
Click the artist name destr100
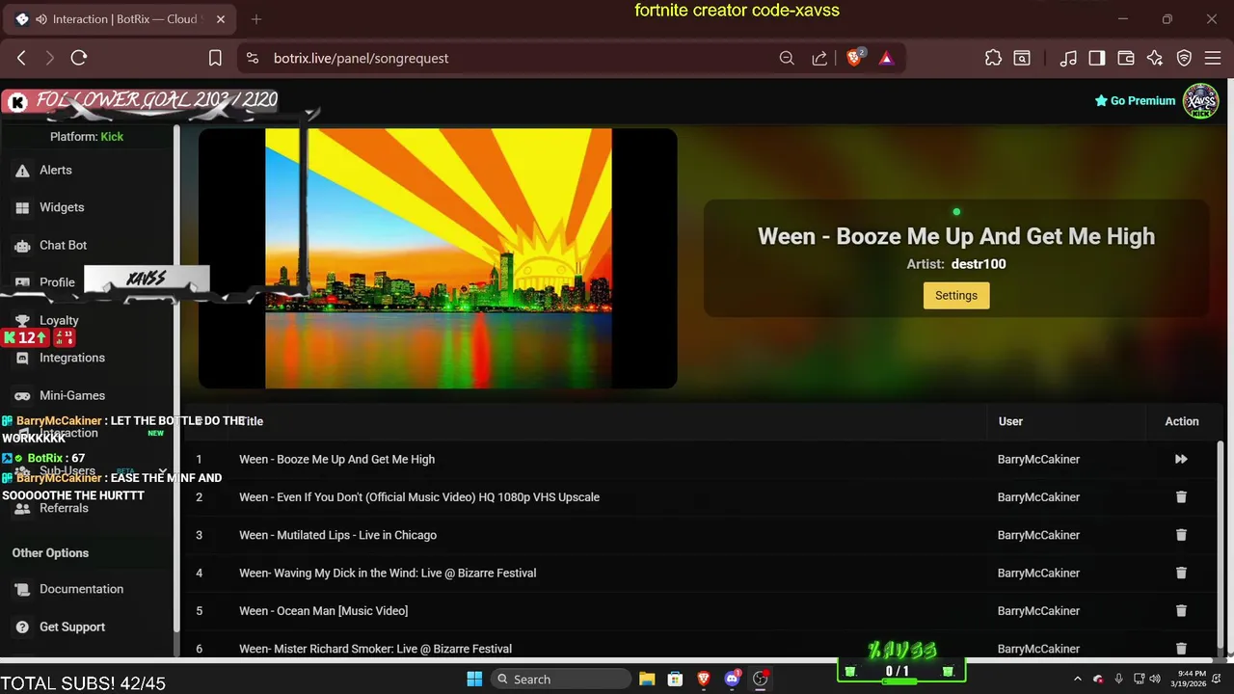tap(979, 264)
